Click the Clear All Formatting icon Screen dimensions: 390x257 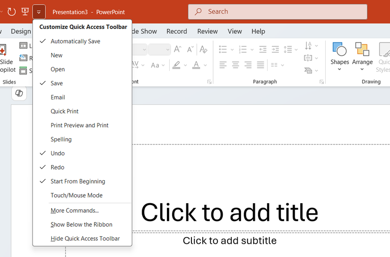(203, 49)
